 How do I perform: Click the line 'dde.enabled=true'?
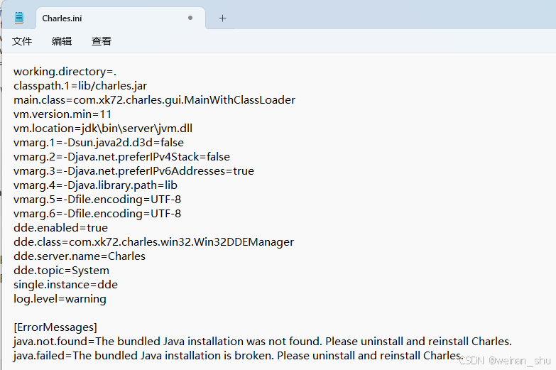60,228
